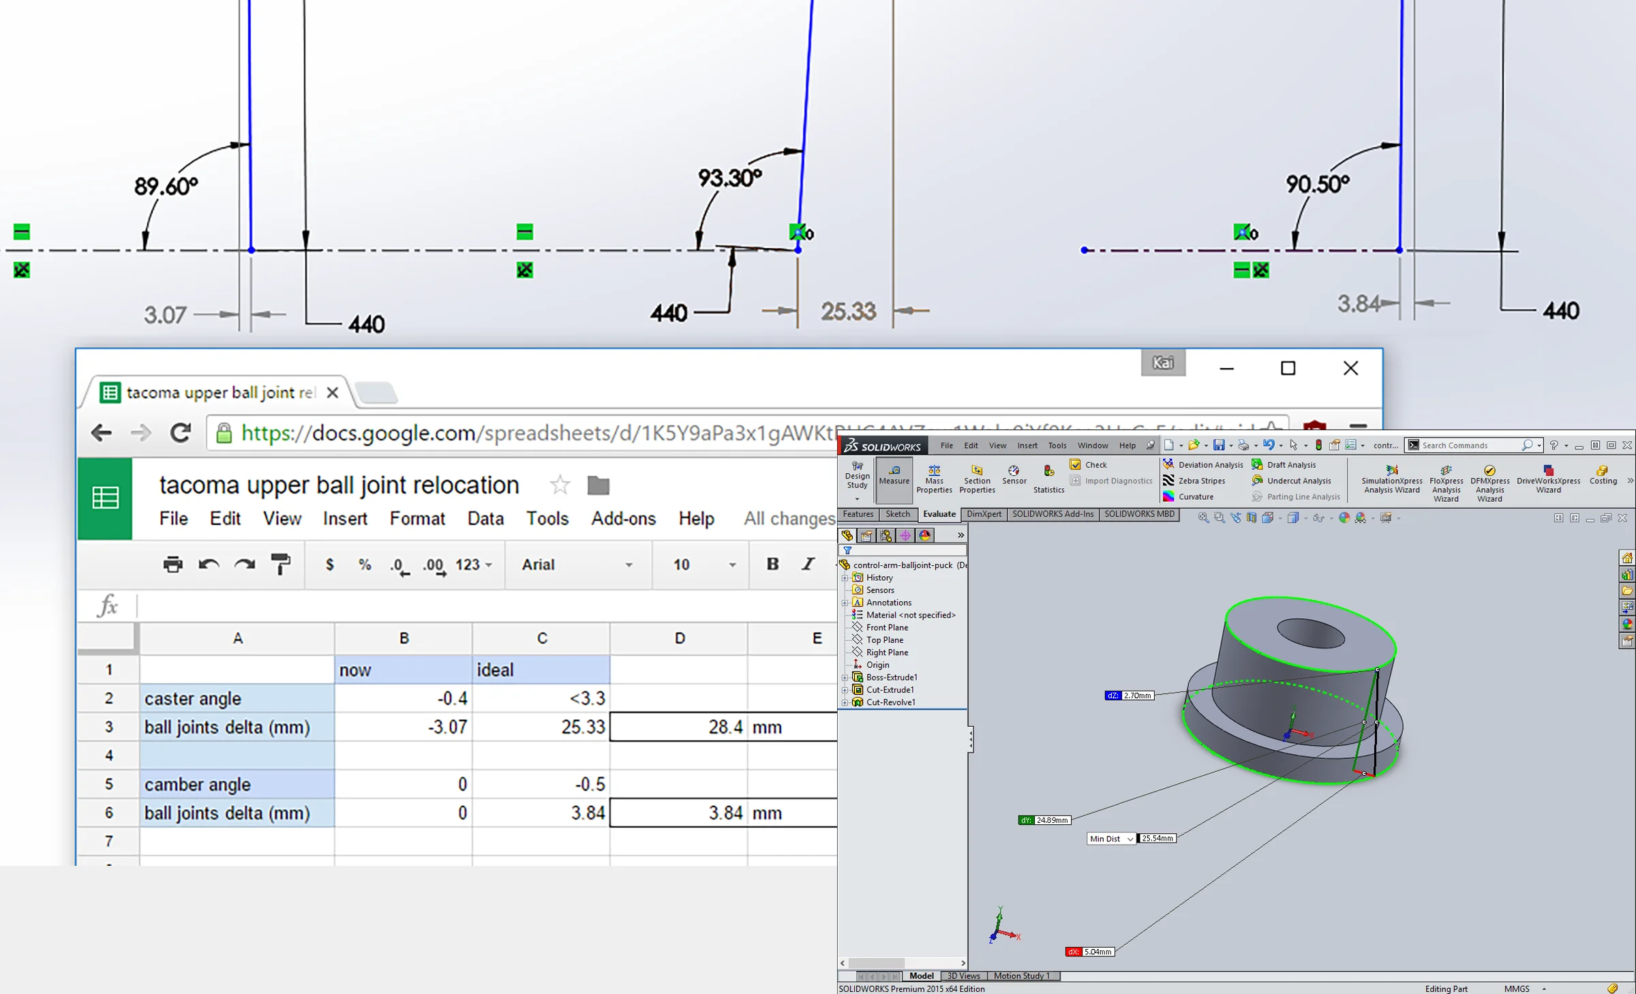
Task: Click the Sheets formula bar
Action: 487,605
